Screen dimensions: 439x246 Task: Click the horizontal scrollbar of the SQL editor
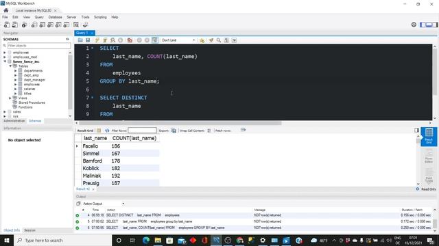tap(180, 123)
